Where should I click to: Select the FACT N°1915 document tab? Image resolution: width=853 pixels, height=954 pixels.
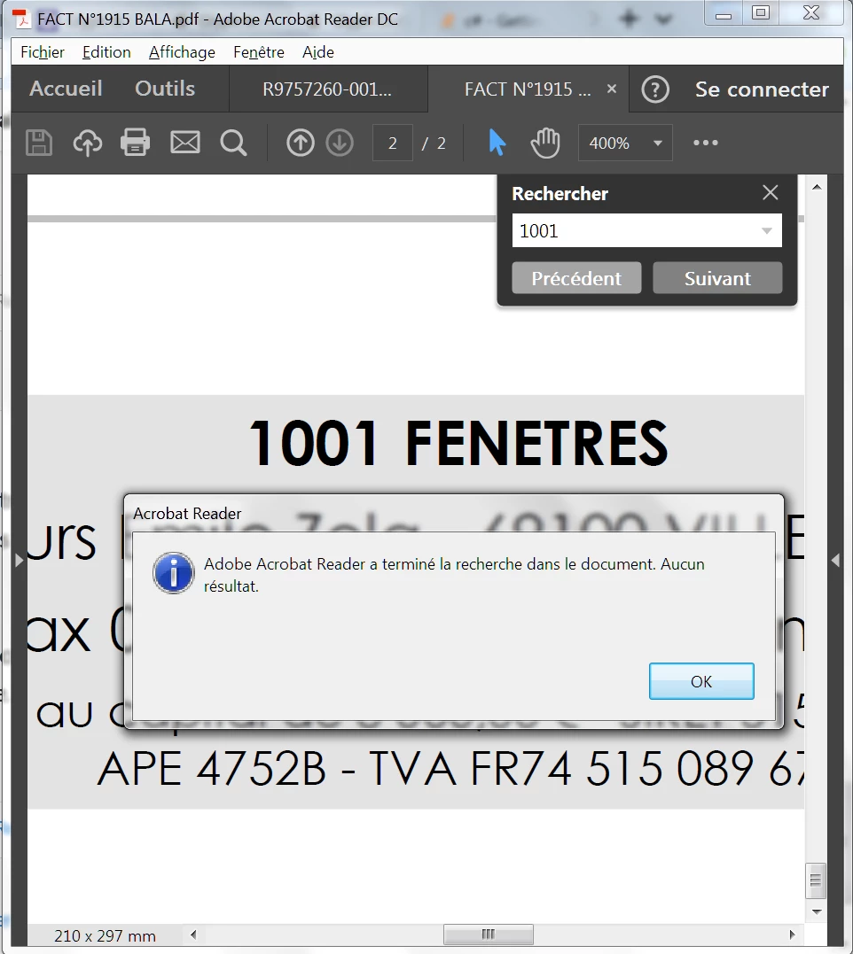(x=528, y=89)
